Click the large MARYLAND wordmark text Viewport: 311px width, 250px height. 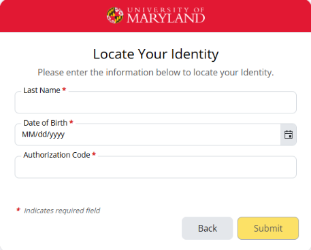[166, 18]
